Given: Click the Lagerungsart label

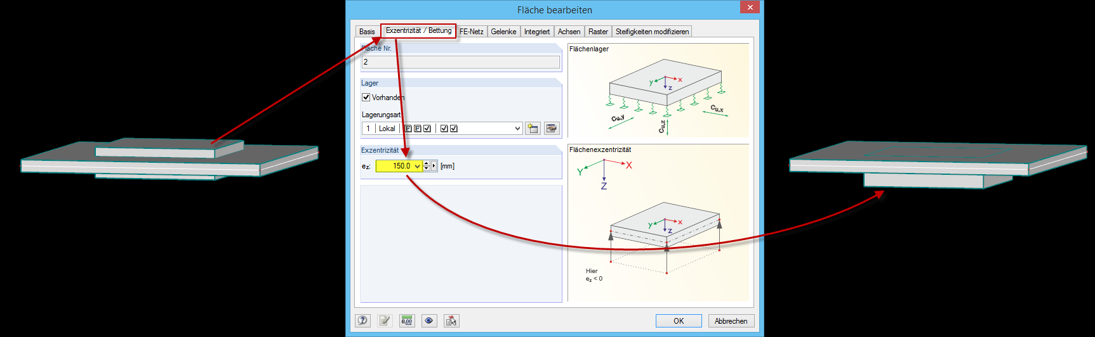Looking at the screenshot, I should (381, 115).
